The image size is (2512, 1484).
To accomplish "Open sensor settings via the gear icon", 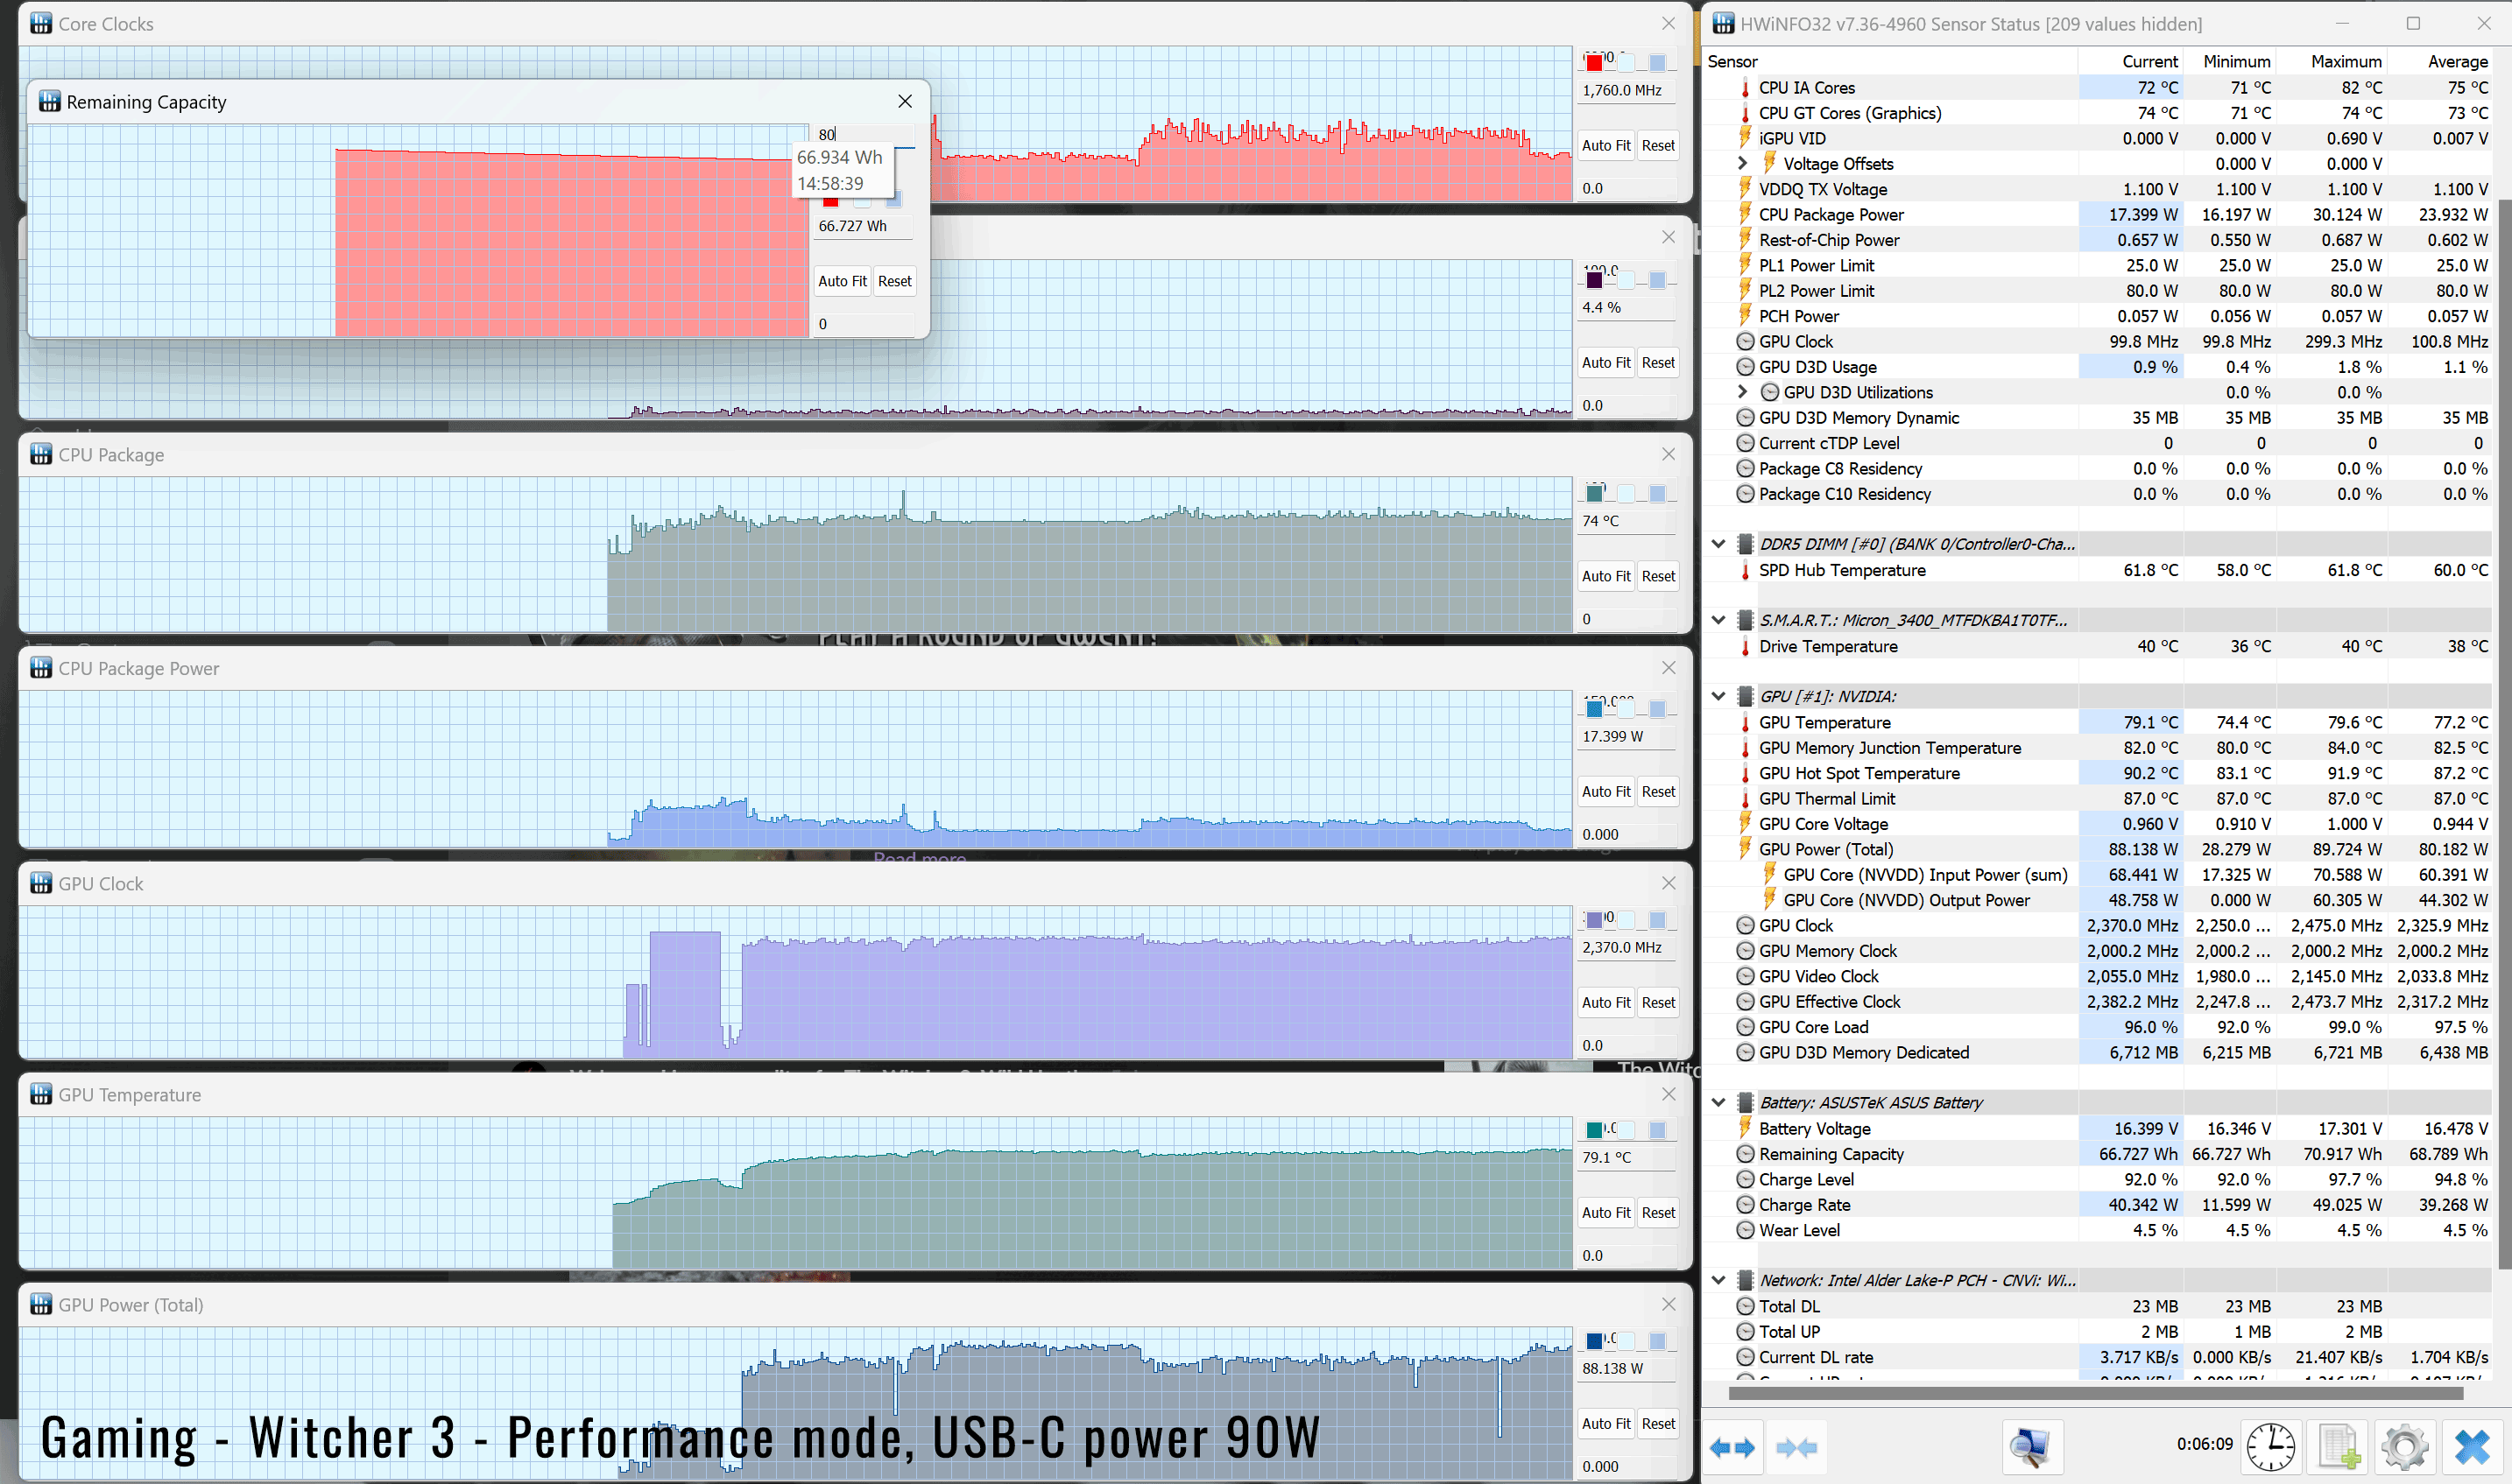I will tap(2404, 1447).
